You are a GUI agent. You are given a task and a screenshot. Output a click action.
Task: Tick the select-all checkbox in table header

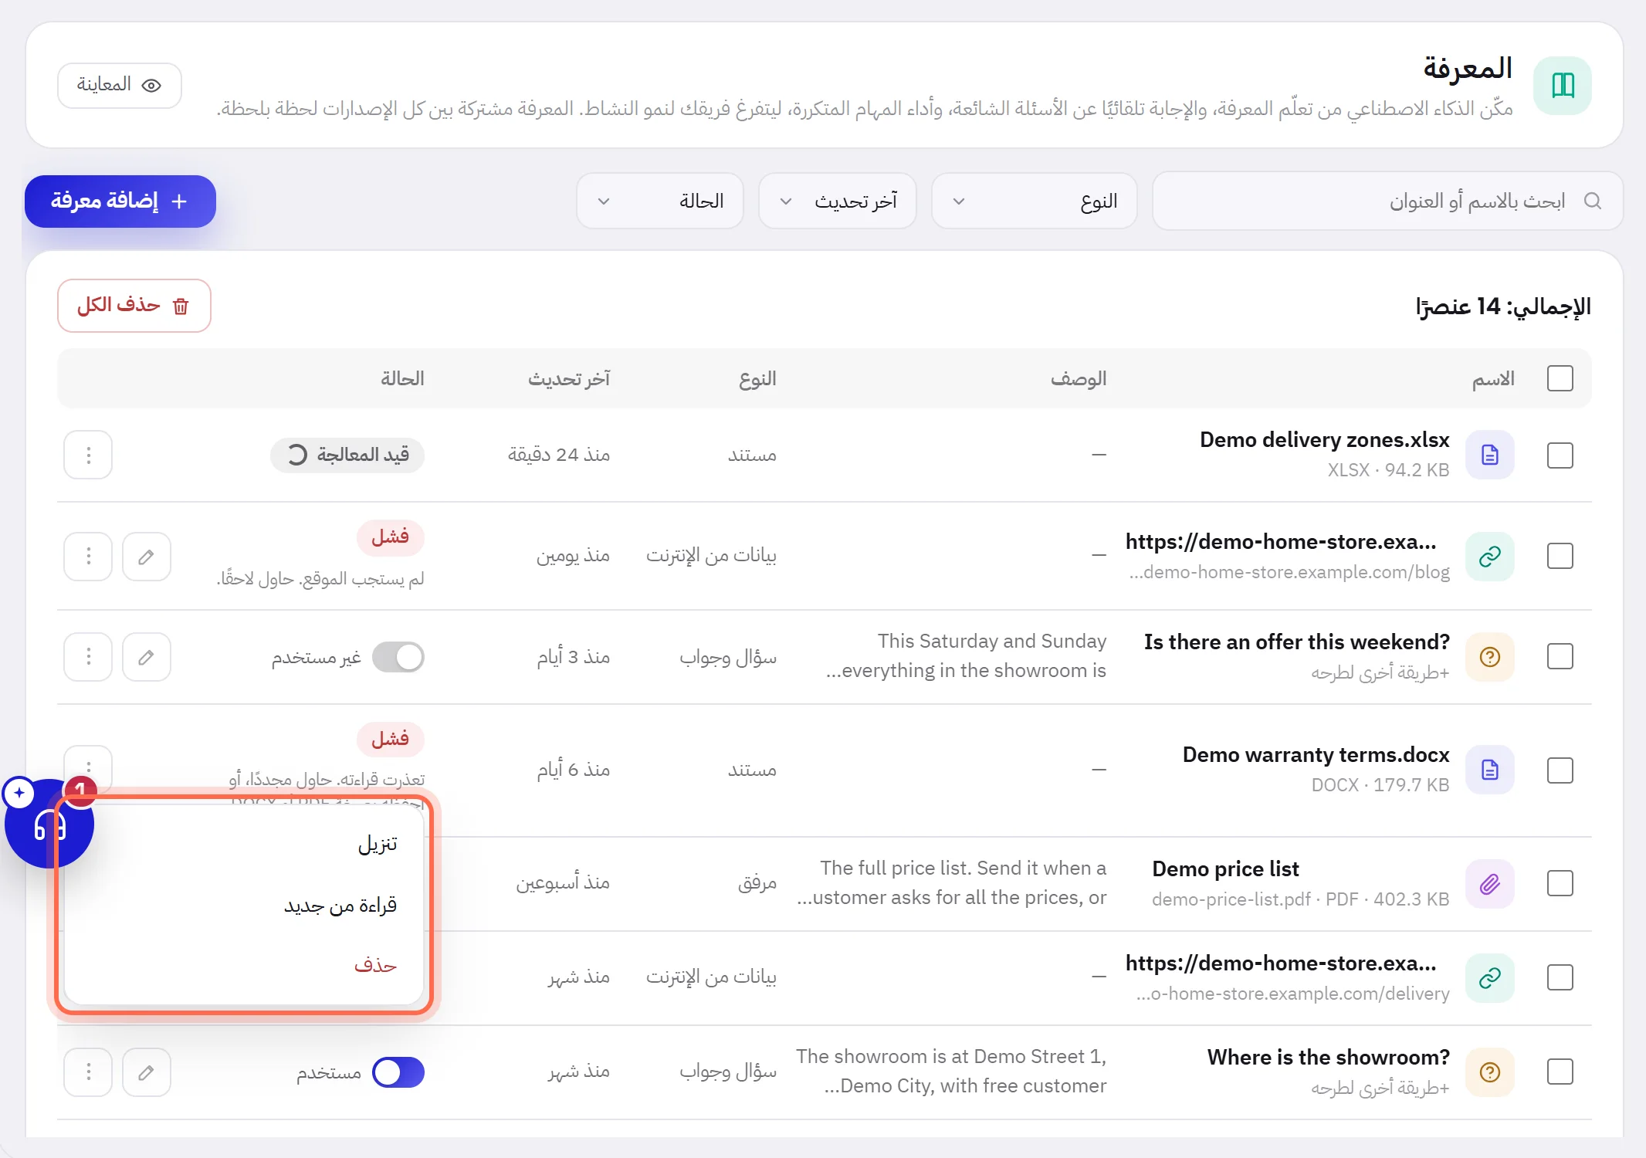pyautogui.click(x=1560, y=378)
